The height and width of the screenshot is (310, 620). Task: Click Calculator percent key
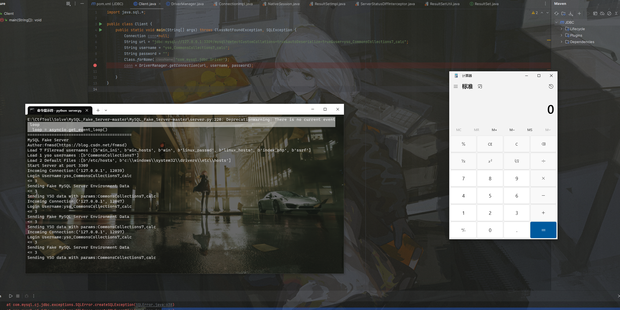coord(463,144)
